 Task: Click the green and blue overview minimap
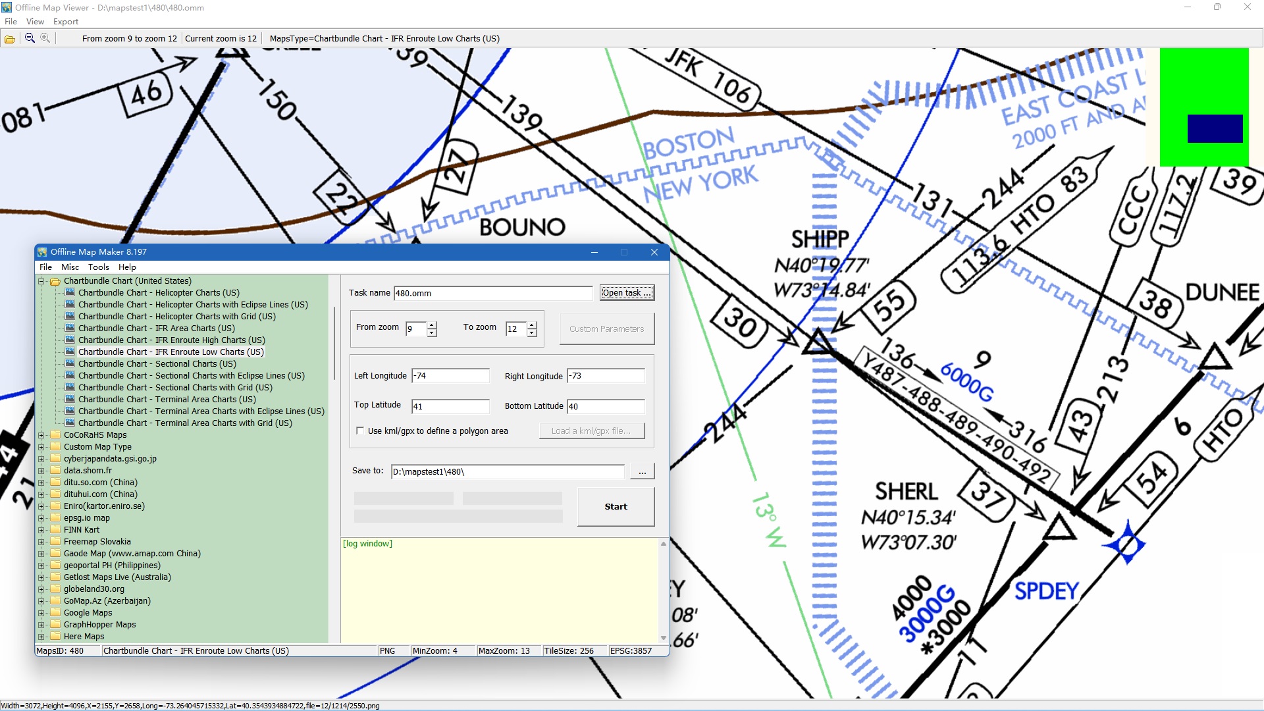coord(1203,107)
